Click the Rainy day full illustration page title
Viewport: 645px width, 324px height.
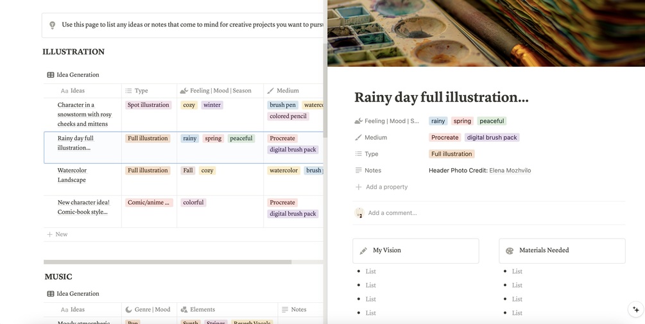[442, 97]
